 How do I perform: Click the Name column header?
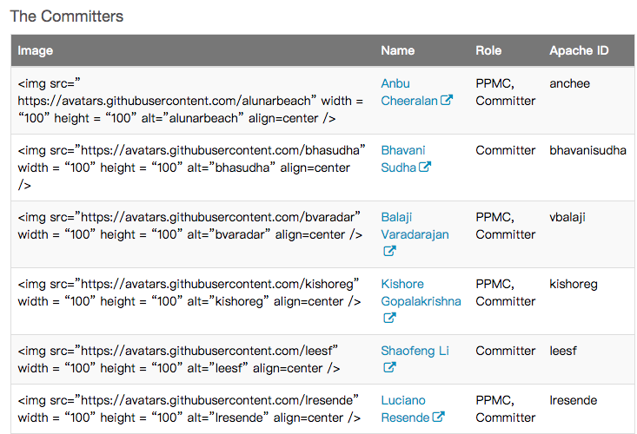pyautogui.click(x=397, y=51)
